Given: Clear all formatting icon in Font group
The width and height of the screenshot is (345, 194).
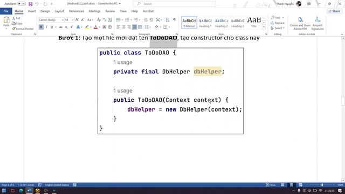Looking at the screenshot, I should pos(99,20).
